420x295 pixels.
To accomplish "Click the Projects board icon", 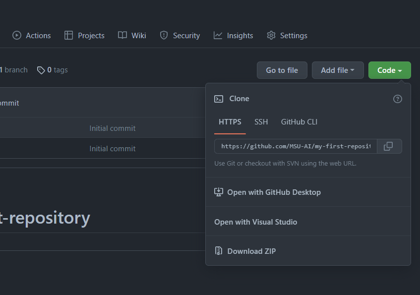I will [x=68, y=35].
